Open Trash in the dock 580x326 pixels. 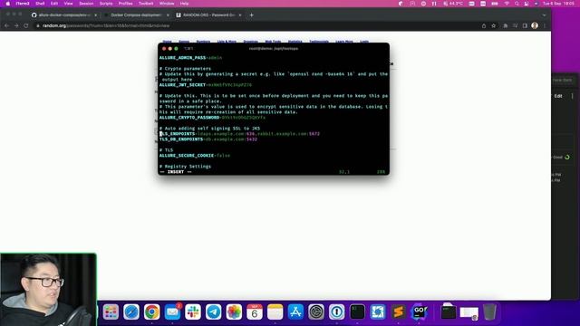[489, 312]
